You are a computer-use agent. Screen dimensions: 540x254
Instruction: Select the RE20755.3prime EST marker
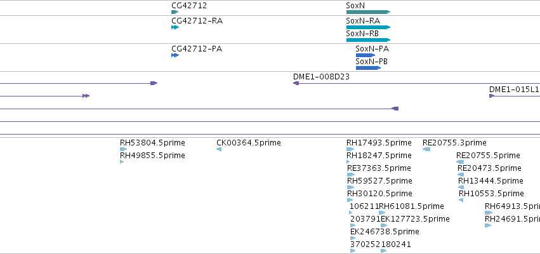tap(426, 149)
